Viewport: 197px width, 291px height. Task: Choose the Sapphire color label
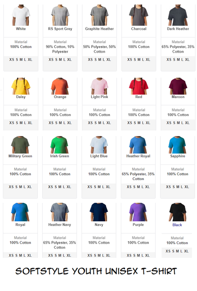178,156
